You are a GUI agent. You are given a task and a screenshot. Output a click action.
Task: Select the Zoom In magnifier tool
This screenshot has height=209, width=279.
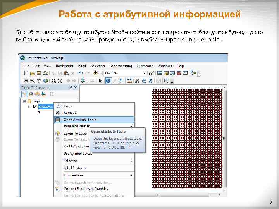point(26,81)
